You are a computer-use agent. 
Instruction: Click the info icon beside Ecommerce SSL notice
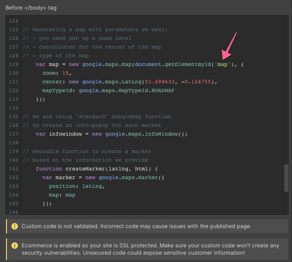point(15,246)
